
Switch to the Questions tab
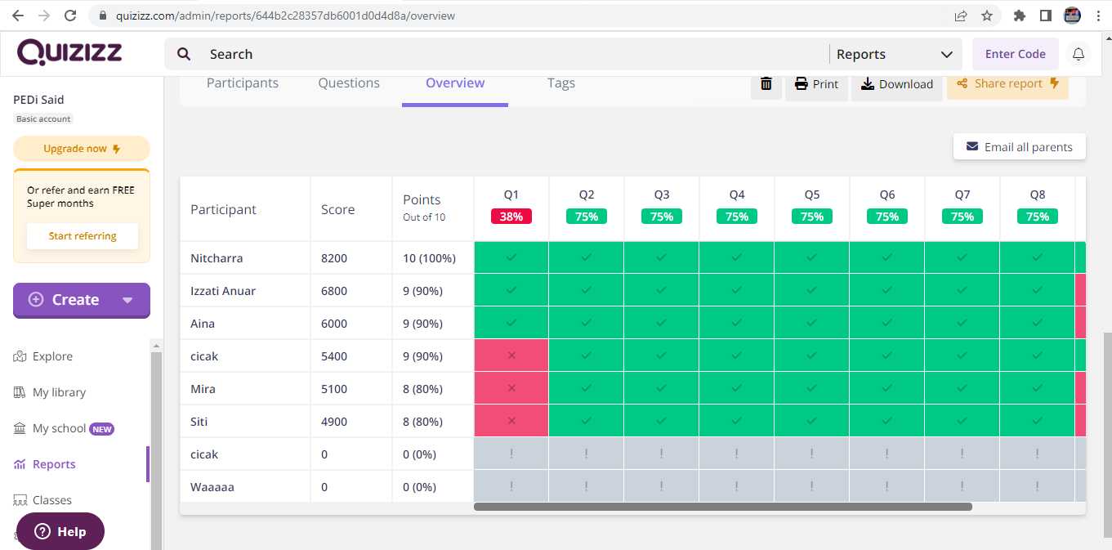(x=349, y=83)
